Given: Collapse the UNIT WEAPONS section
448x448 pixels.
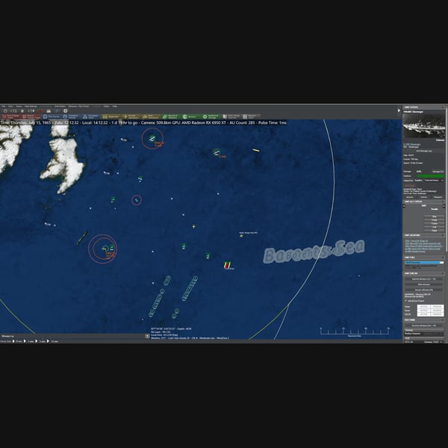Looking at the screenshot, I should pyautogui.click(x=443, y=235).
